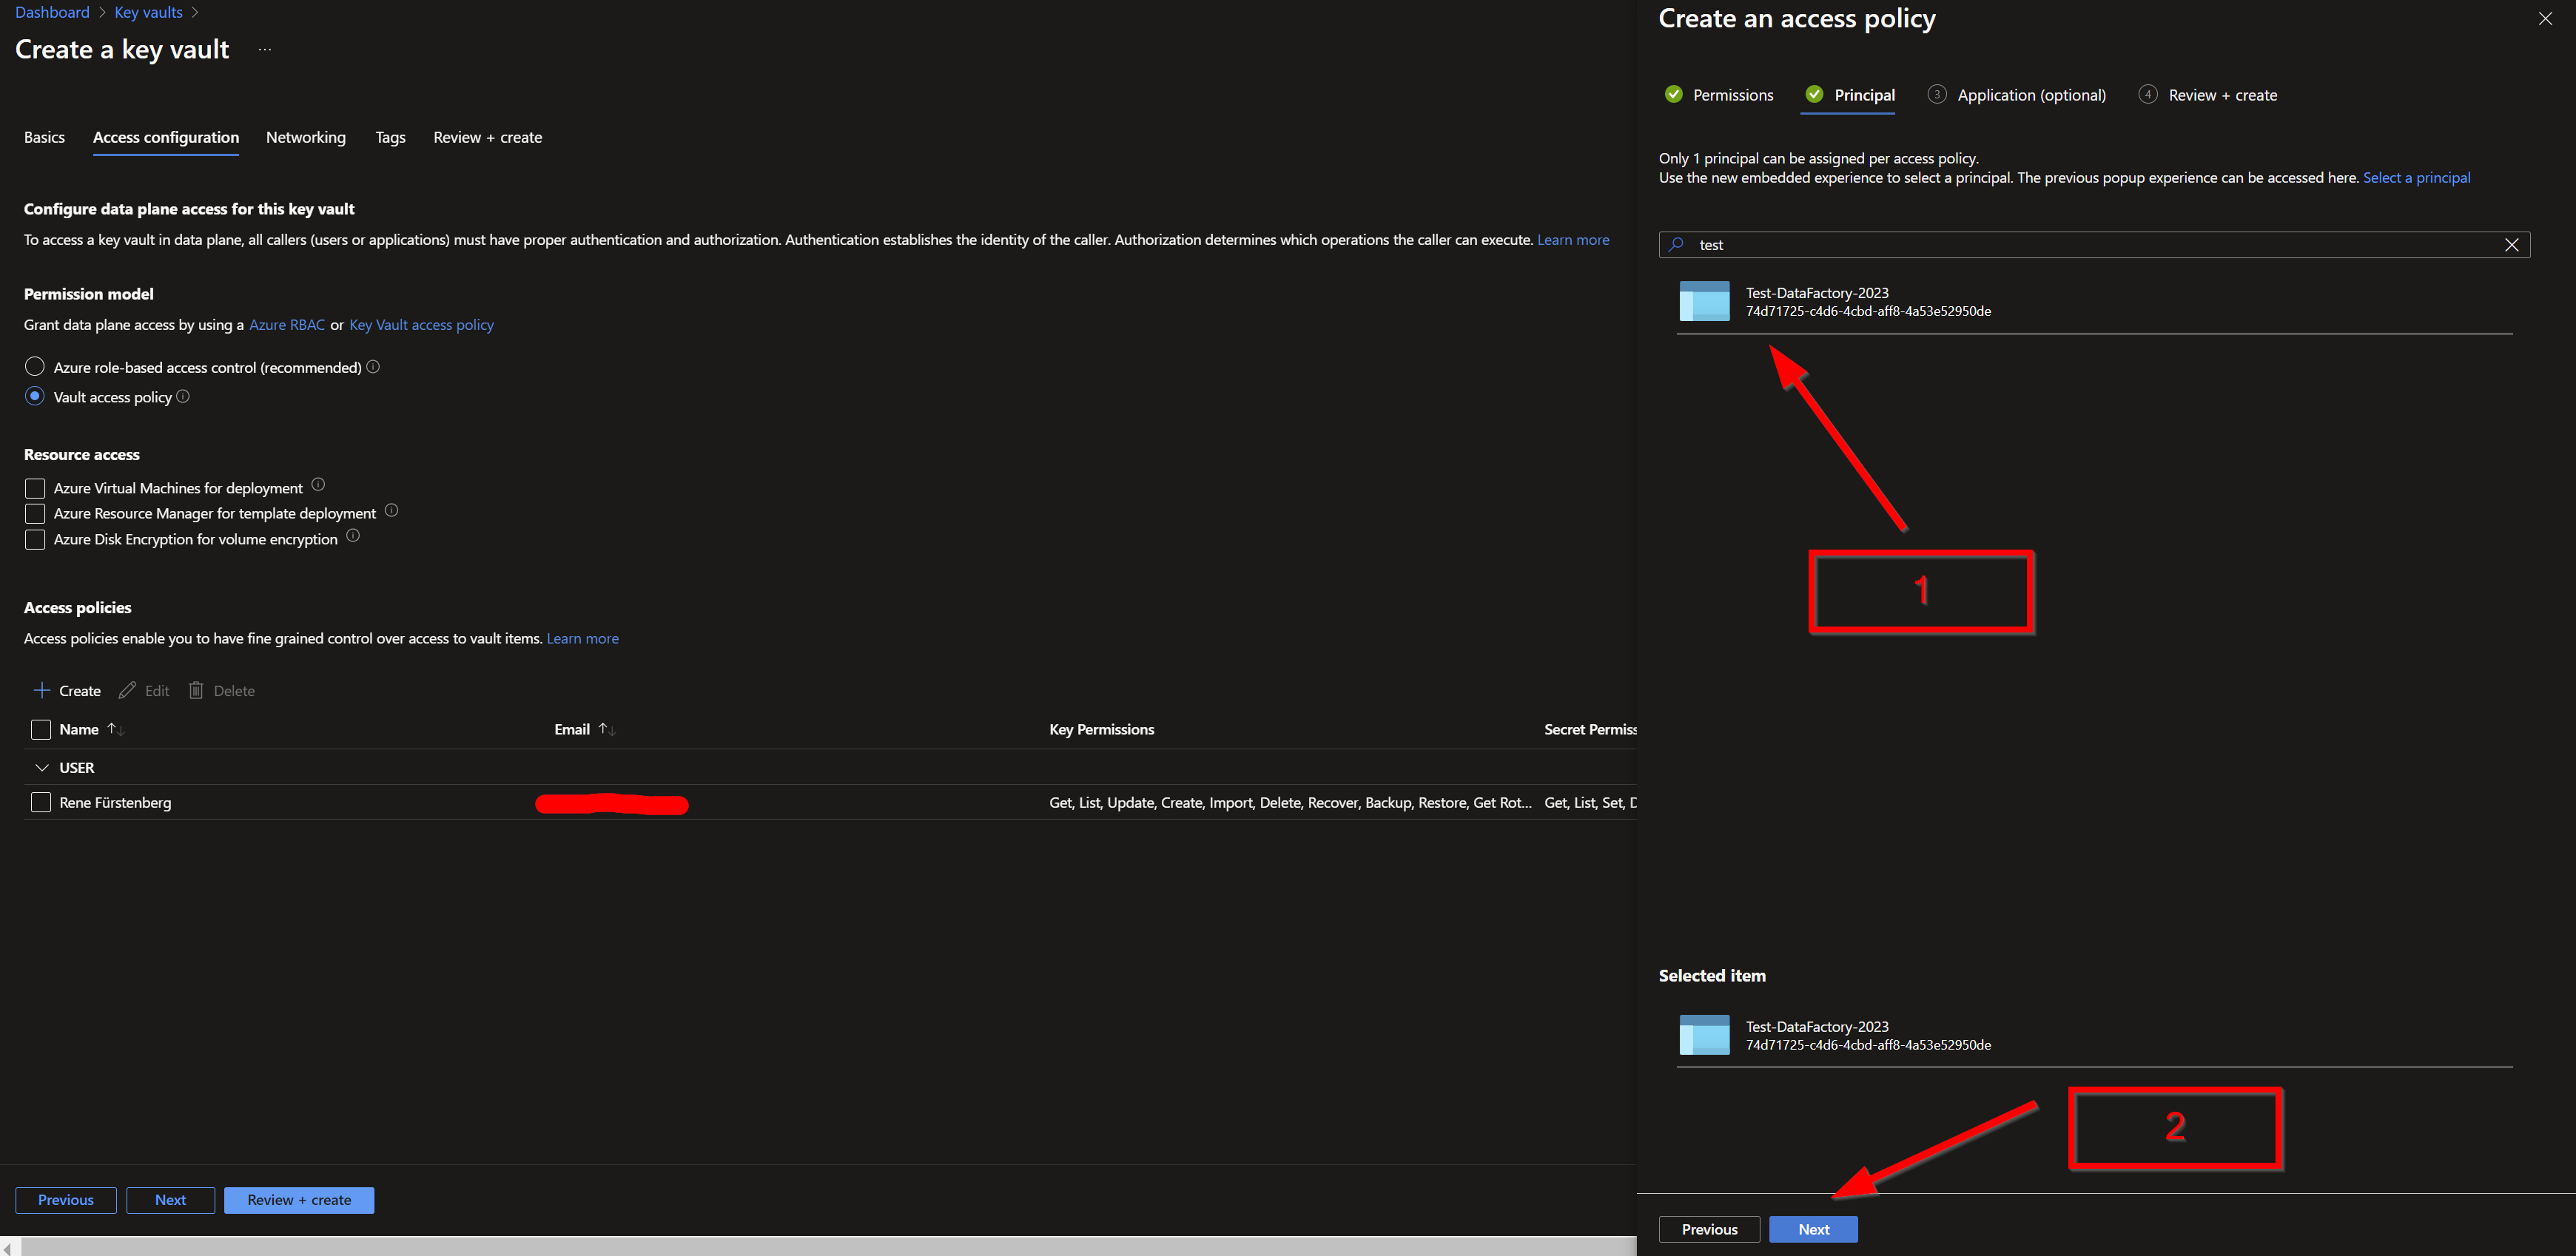The image size is (2576, 1256).
Task: Show info for Azure Virtual Machines for deployment
Action: pos(318,484)
